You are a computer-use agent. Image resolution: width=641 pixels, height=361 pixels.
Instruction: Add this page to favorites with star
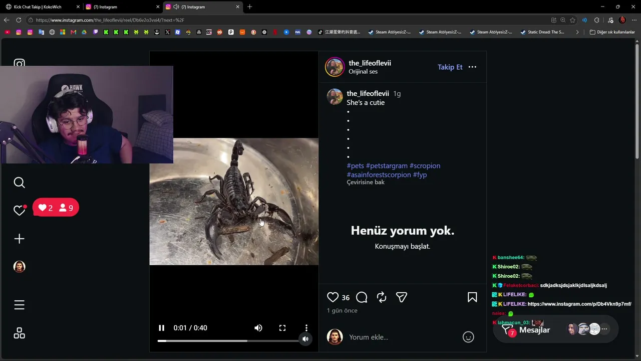[572, 20]
